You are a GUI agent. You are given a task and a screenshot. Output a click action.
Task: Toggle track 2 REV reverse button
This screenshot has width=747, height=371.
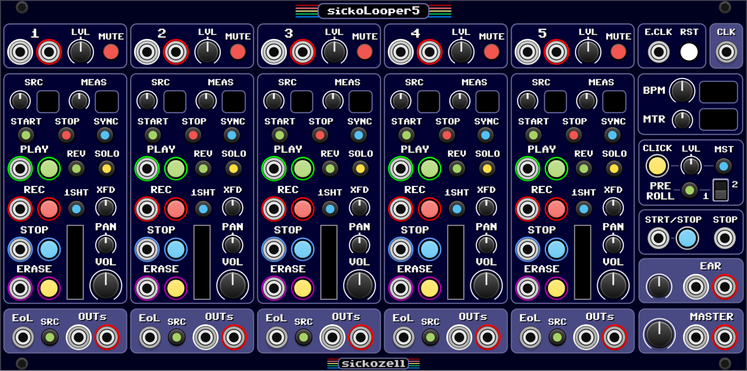[203, 169]
